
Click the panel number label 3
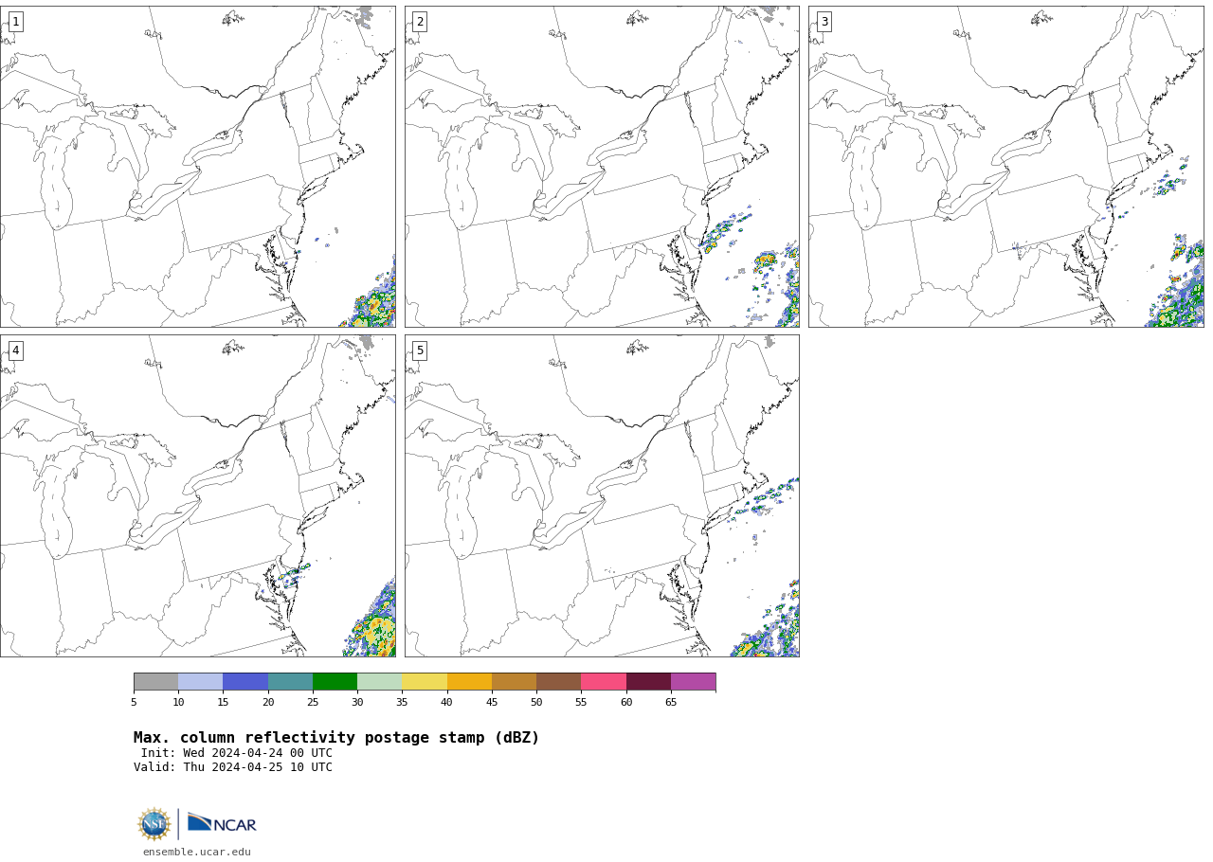(x=824, y=22)
